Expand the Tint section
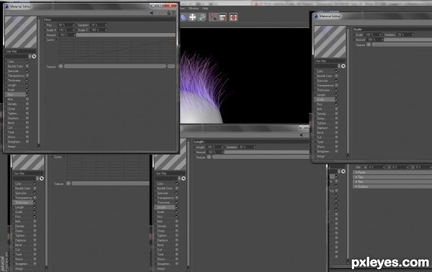The height and width of the screenshot is (272, 432). pos(392,182)
